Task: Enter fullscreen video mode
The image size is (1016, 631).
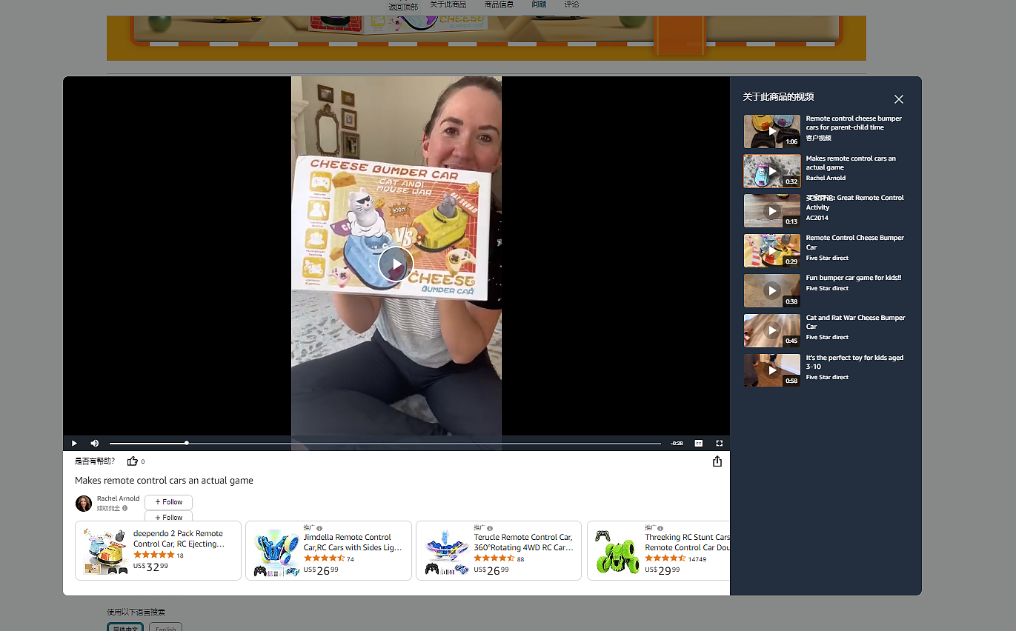Action: [x=719, y=443]
